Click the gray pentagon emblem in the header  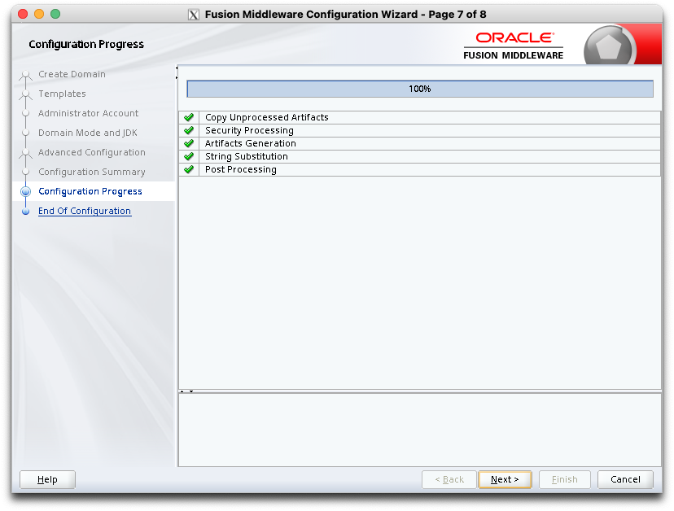608,46
